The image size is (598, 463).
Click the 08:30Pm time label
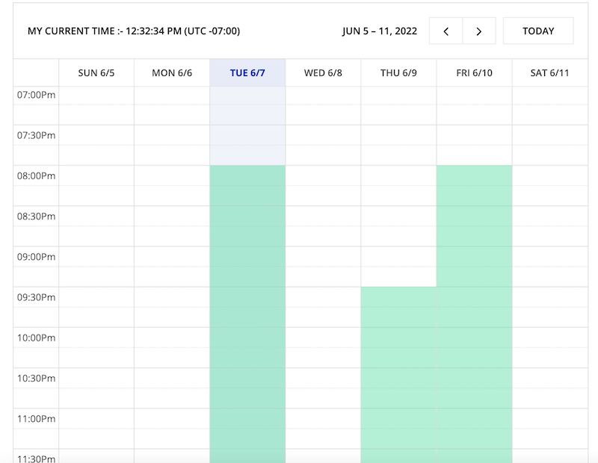[x=36, y=217]
